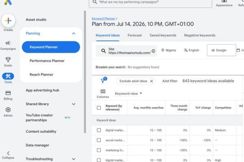Click the Create plus icon

tap(8, 21)
